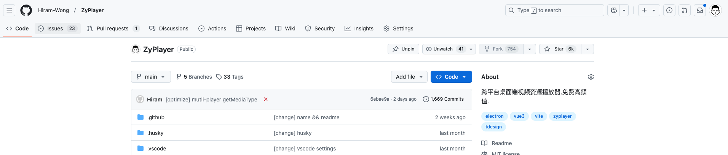Switch to the Wiki tab

285,28
